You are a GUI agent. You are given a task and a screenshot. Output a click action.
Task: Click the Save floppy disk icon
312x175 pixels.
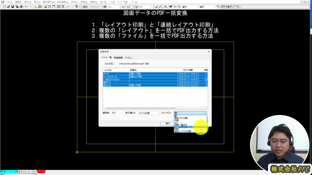tap(12, 7)
